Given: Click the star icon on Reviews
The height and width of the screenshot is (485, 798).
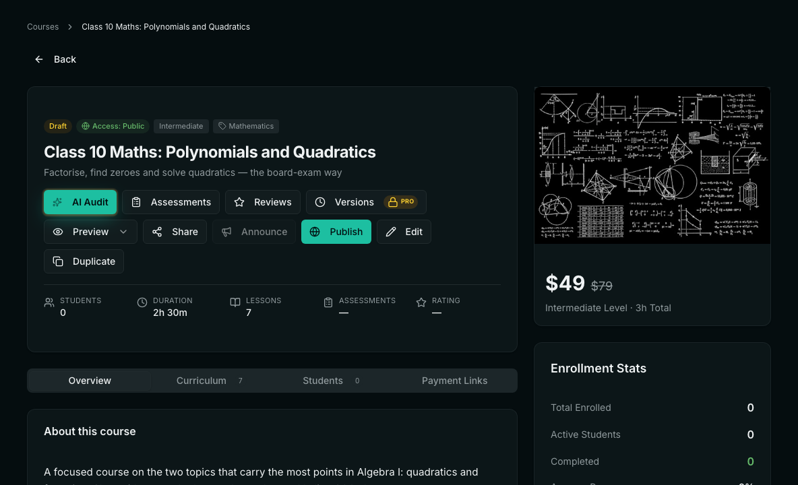Looking at the screenshot, I should click(239, 202).
